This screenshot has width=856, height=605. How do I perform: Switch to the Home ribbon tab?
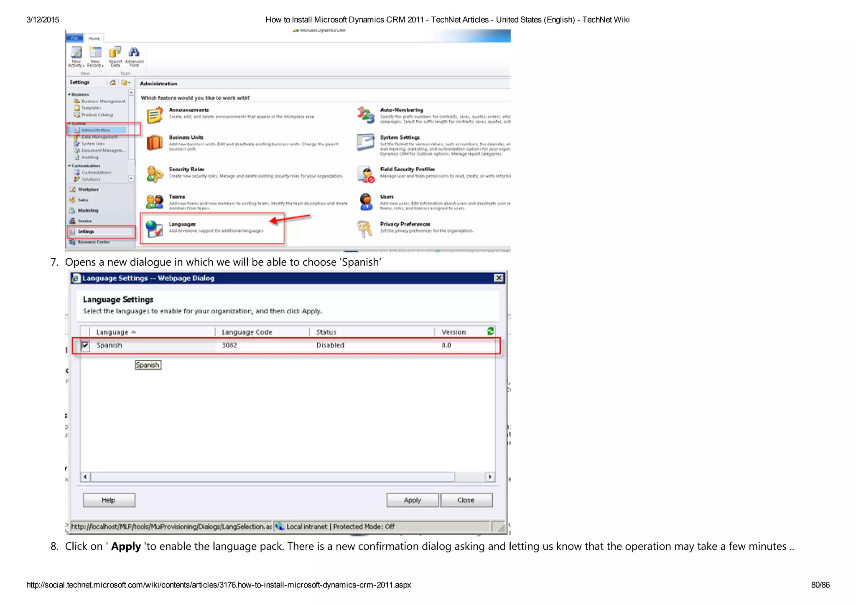(x=94, y=38)
